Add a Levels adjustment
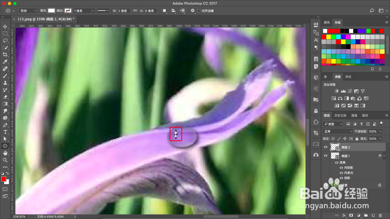 (x=343, y=91)
